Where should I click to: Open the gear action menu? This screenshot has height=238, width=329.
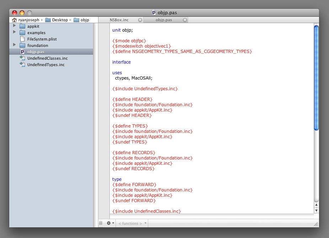110,223
